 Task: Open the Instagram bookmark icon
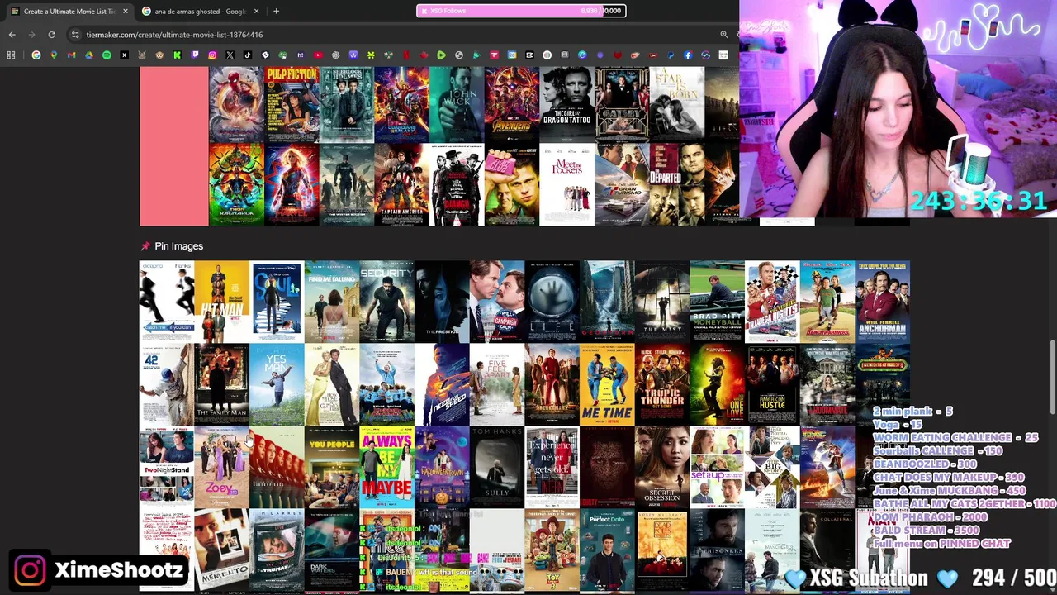click(x=212, y=55)
